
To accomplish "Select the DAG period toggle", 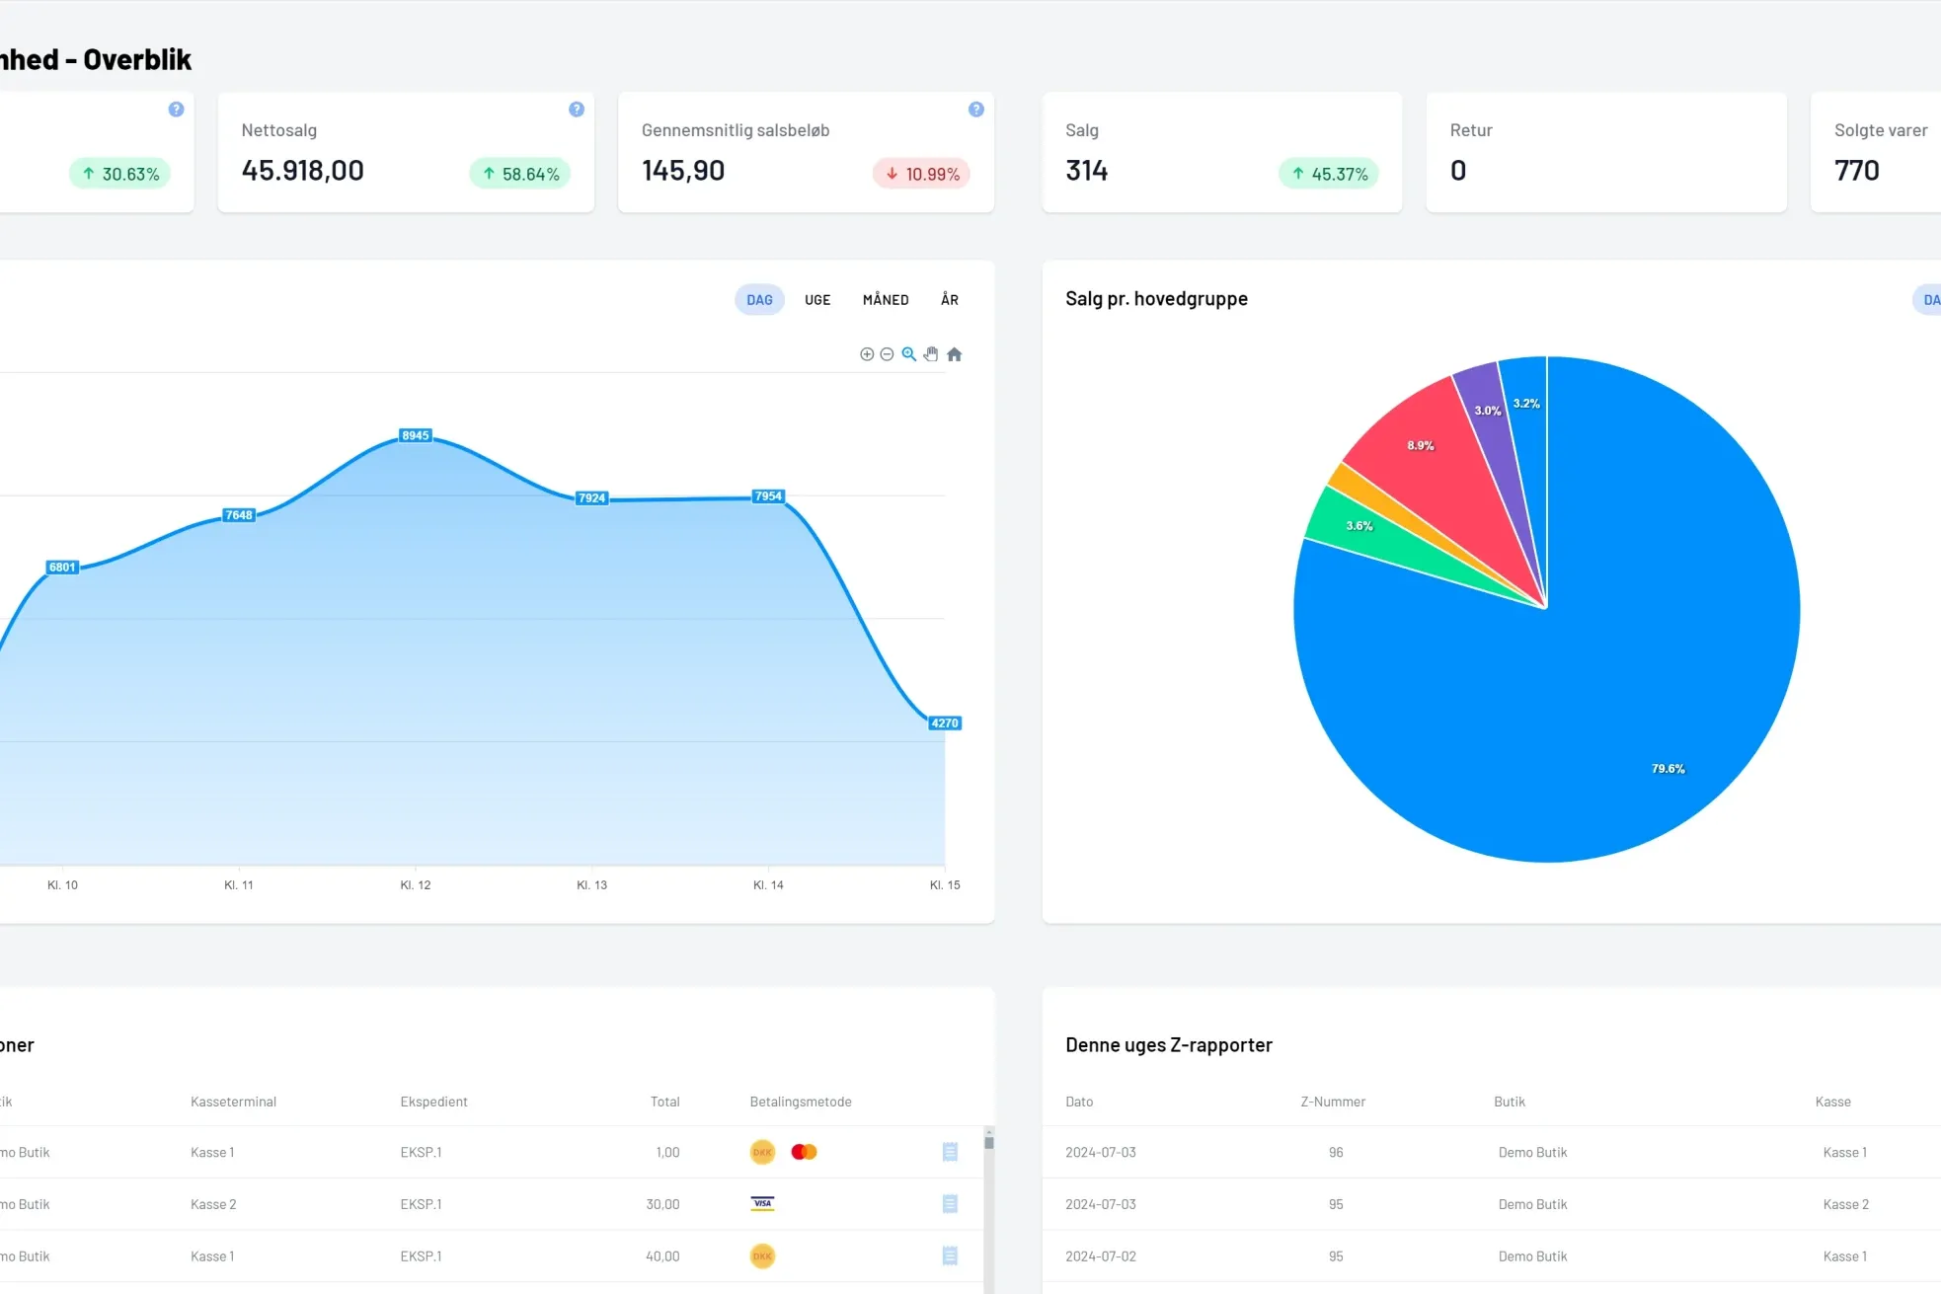I will pyautogui.click(x=759, y=300).
